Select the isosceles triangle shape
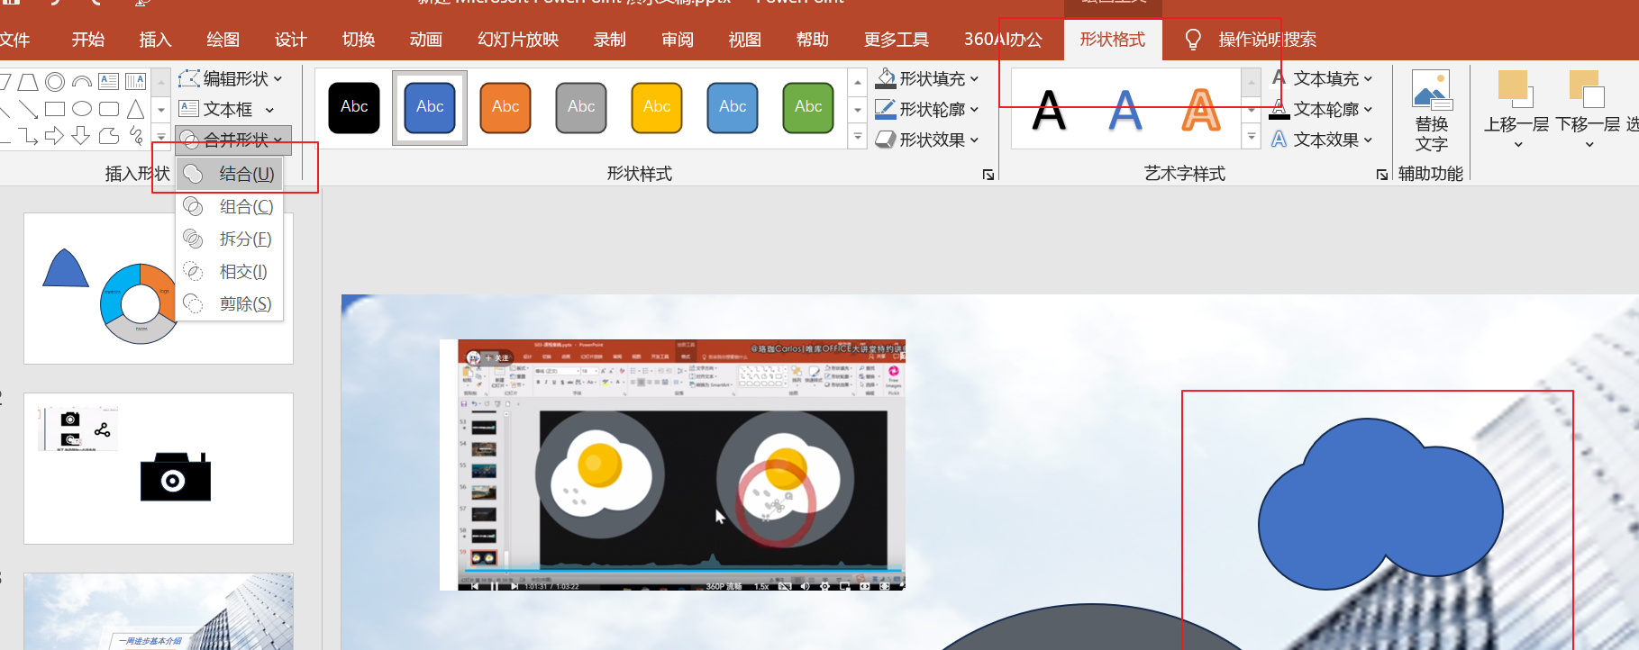Viewport: 1639px width, 650px height. pos(135,109)
